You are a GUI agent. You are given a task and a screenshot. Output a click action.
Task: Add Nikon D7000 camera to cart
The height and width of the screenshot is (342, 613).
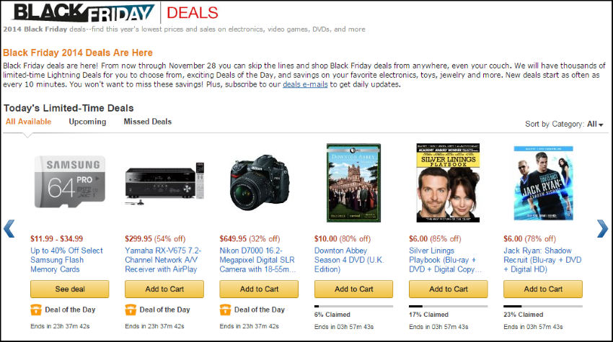pyautogui.click(x=259, y=289)
